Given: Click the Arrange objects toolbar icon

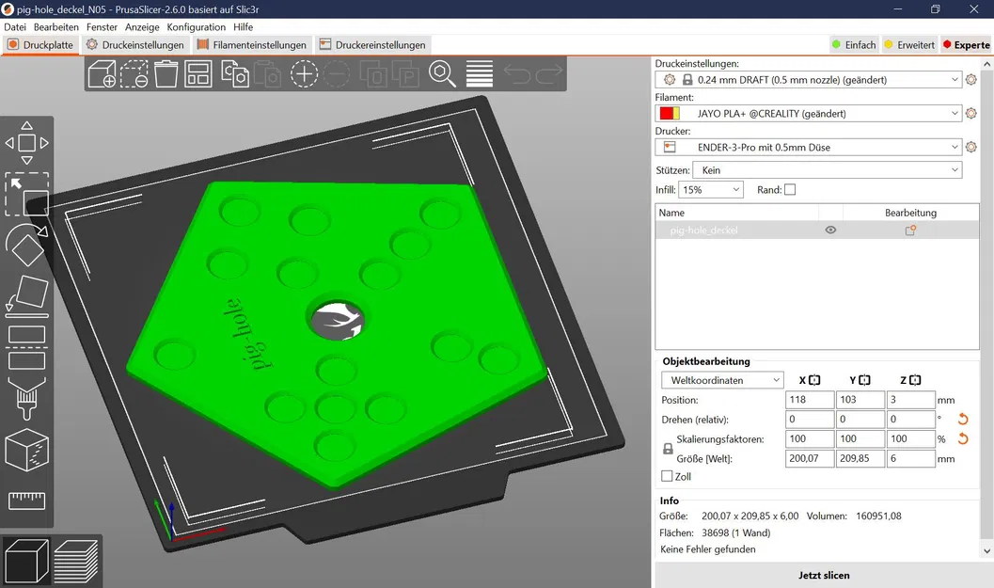Looking at the screenshot, I should click(x=197, y=73).
